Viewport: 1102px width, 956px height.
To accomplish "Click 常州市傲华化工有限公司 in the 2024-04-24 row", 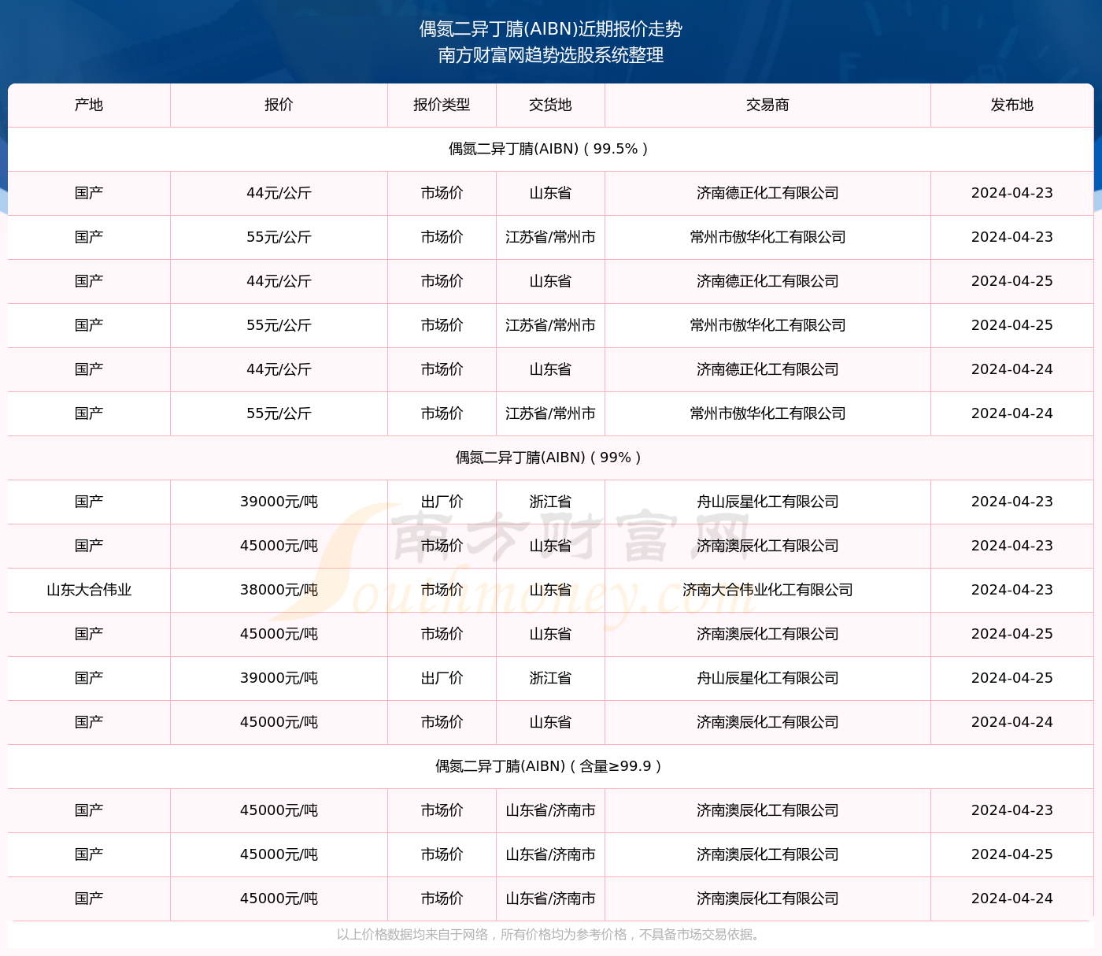I will click(x=767, y=413).
